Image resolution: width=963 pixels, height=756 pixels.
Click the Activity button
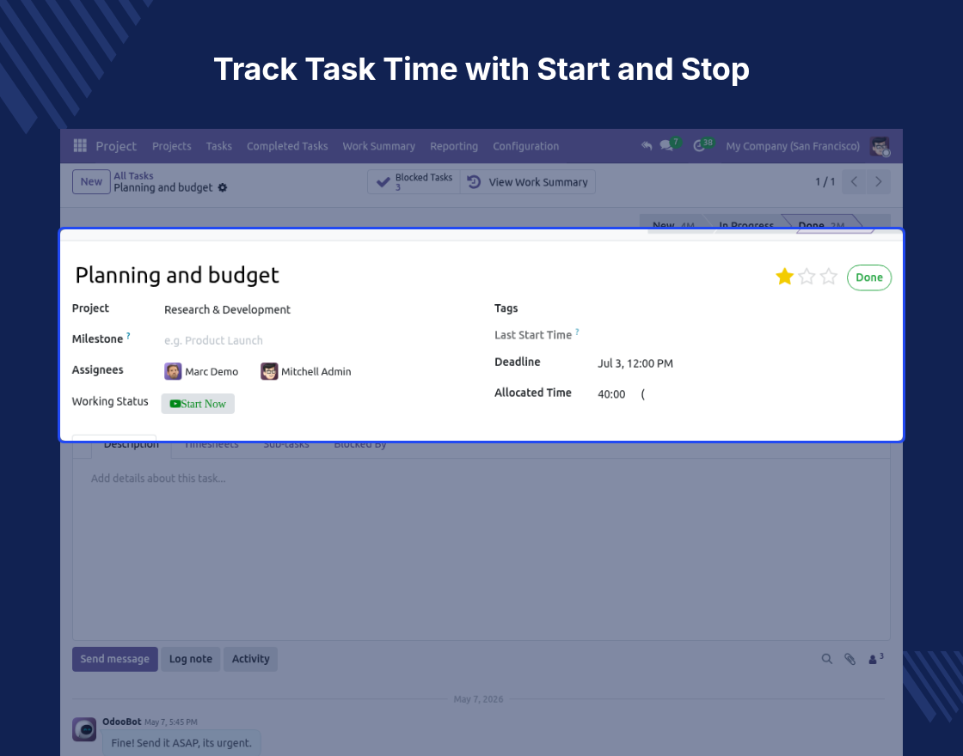[x=250, y=659]
